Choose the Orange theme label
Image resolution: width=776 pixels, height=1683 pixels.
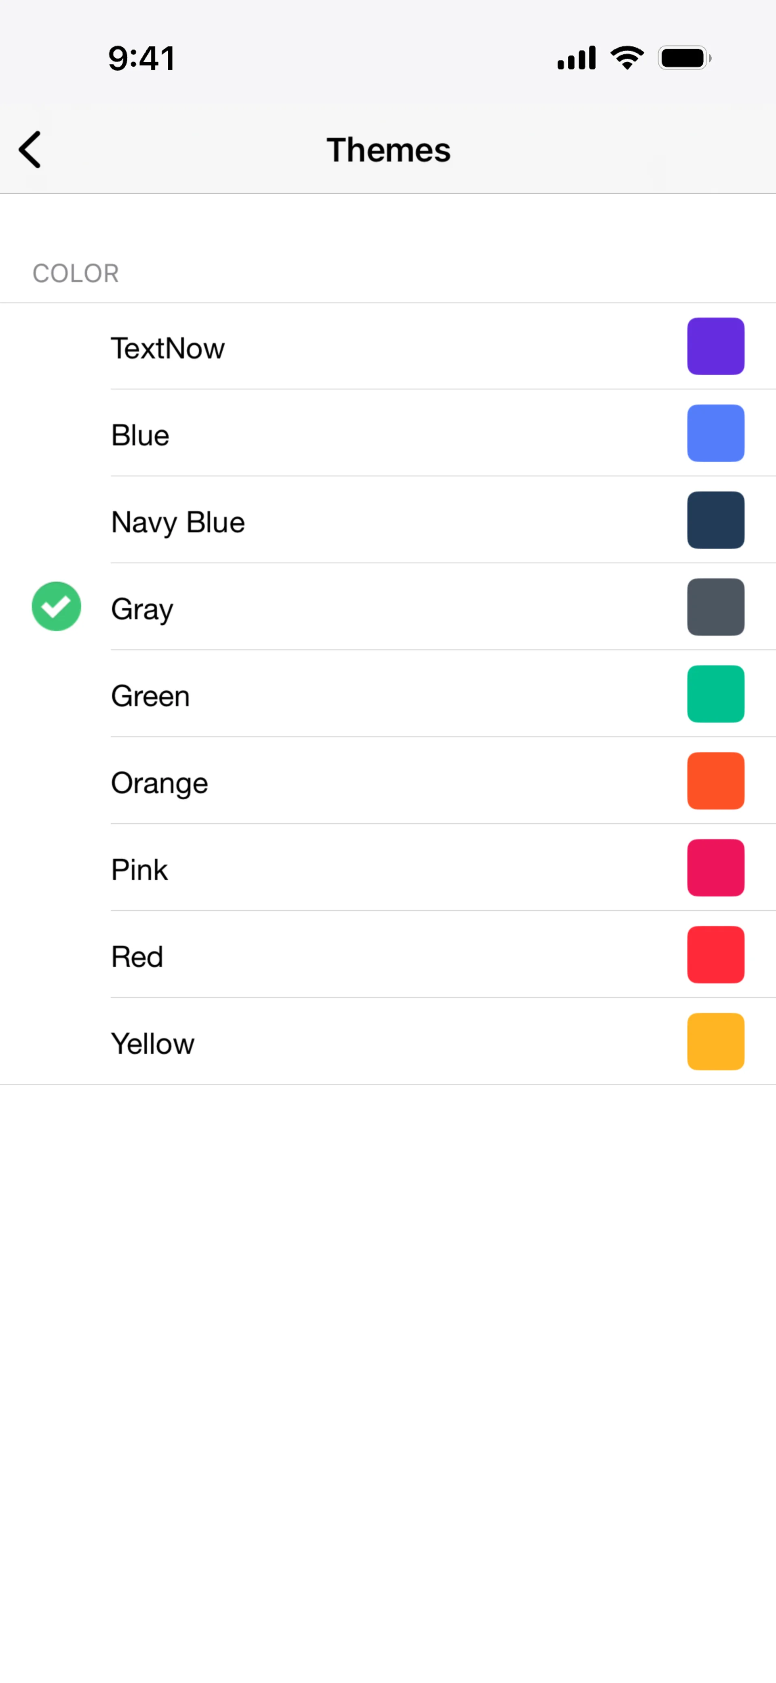click(x=159, y=783)
